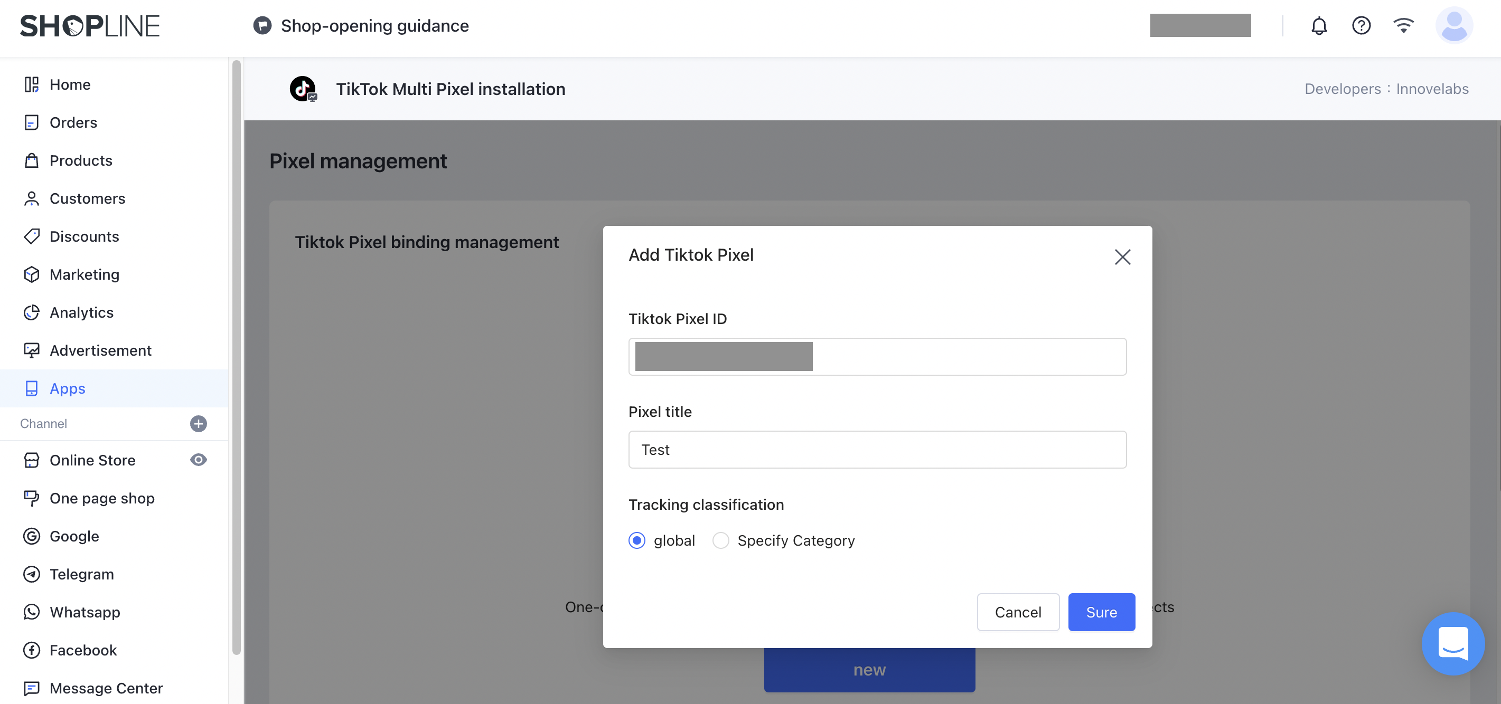Click Innovelabs developer name
The image size is (1501, 704).
pos(1432,89)
